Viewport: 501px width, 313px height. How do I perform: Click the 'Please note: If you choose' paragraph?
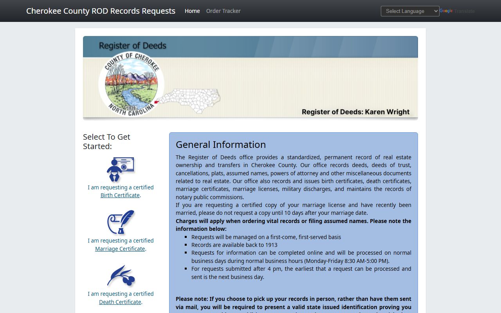point(294,304)
